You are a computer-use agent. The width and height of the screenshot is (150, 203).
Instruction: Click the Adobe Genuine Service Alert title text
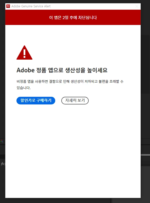pyautogui.click(x=31, y=6)
